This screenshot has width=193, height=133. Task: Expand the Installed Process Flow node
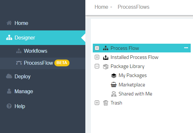[x=97, y=57]
